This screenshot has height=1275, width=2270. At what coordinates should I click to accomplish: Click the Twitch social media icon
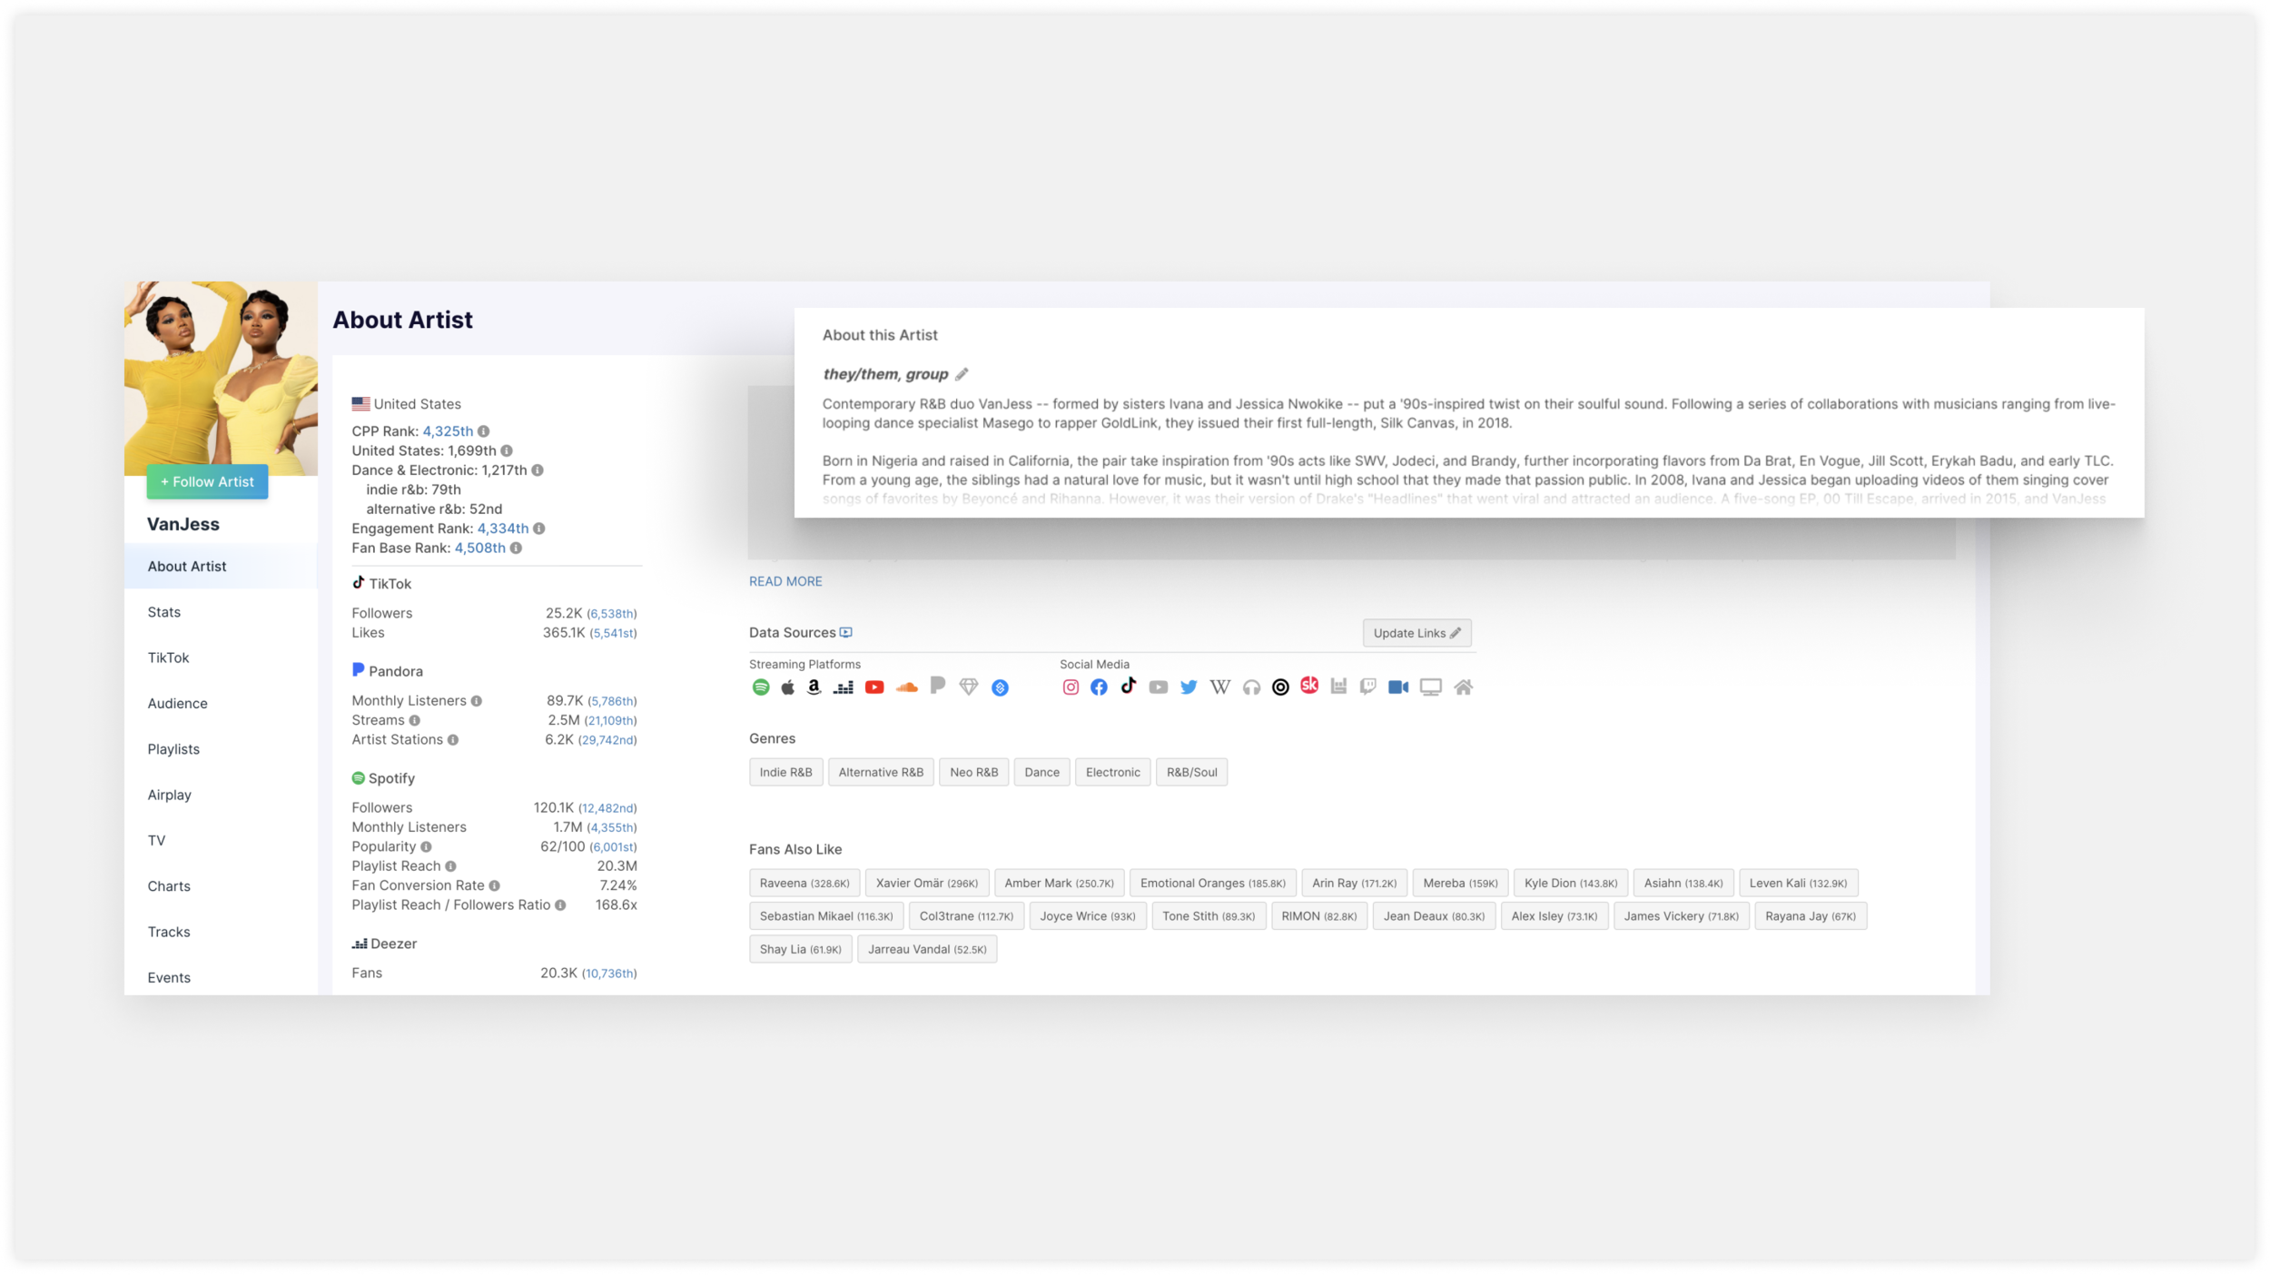(1367, 687)
